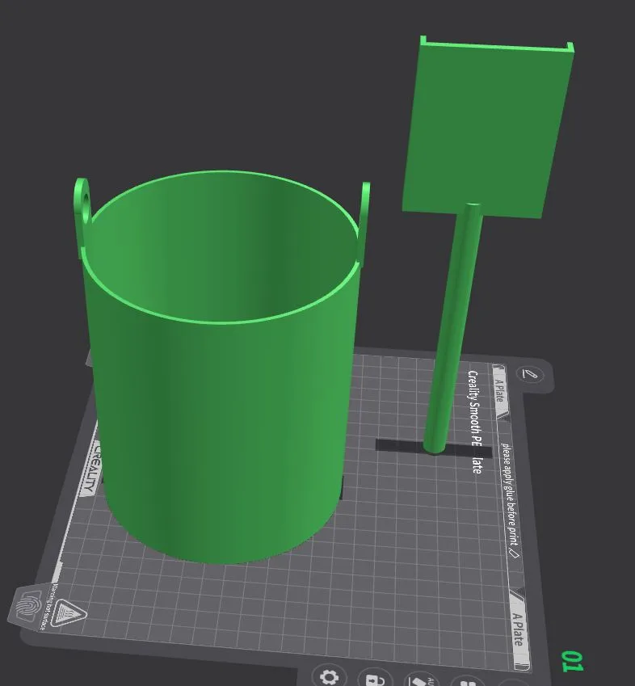
Task: Select the green 01 plate number
Action: coord(572,661)
